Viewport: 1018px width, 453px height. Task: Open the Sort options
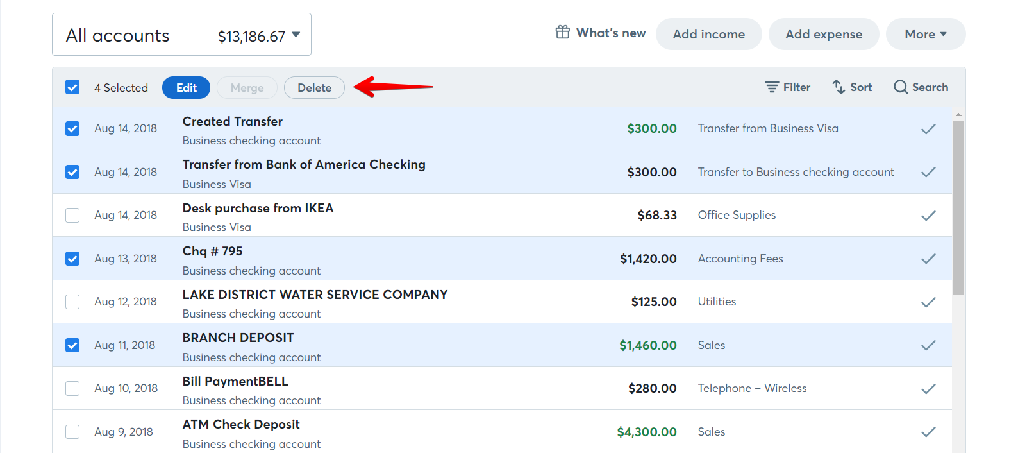pos(851,87)
